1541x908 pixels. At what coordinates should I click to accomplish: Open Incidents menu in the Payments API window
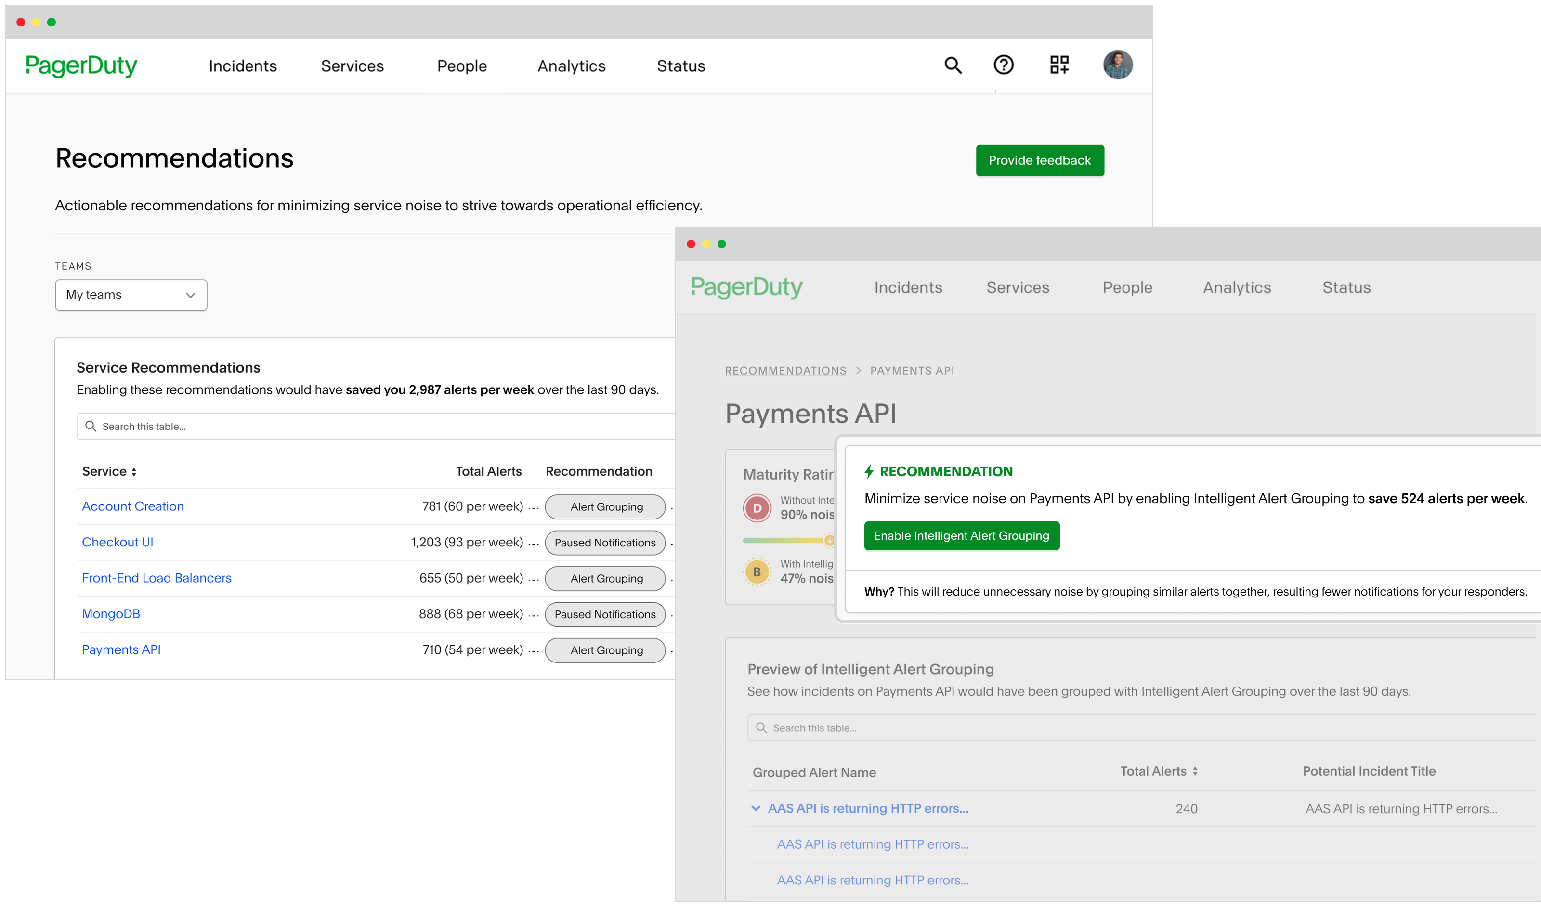[908, 287]
